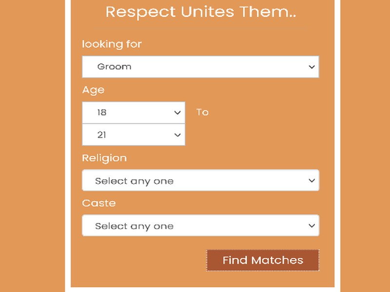The image size is (390, 292).
Task: Open the minimum age dropdown showing 18
Action: 134,112
